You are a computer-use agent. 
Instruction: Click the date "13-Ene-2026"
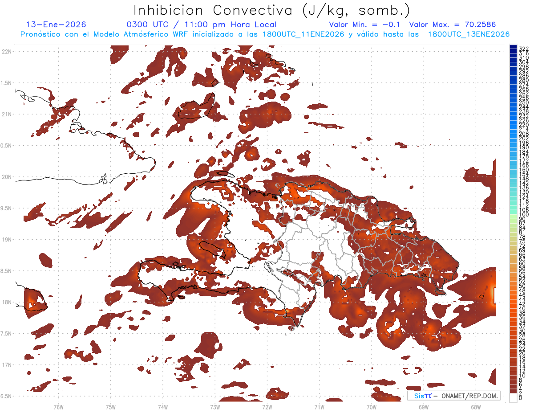point(56,25)
